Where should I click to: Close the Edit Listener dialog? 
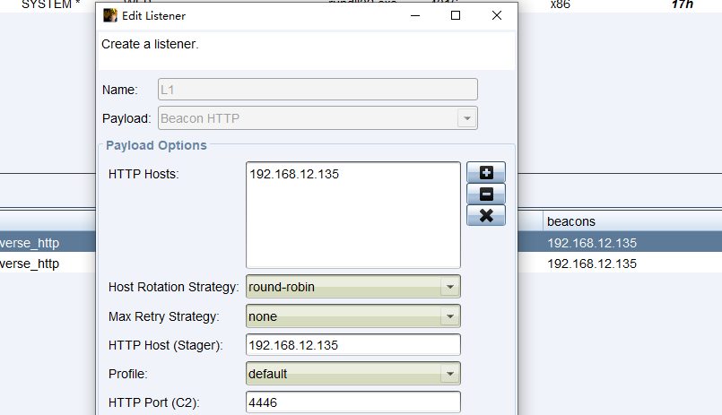(x=497, y=15)
